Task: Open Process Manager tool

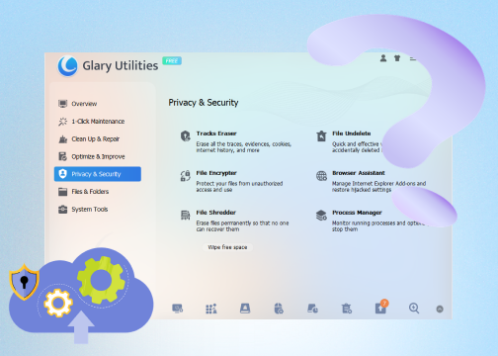Action: pyautogui.click(x=357, y=213)
